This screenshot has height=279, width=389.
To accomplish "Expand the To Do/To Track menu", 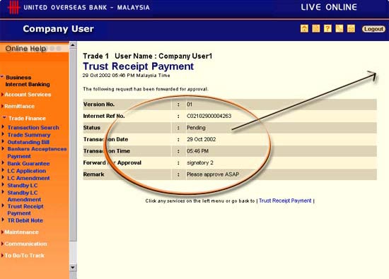I will (x=24, y=256).
